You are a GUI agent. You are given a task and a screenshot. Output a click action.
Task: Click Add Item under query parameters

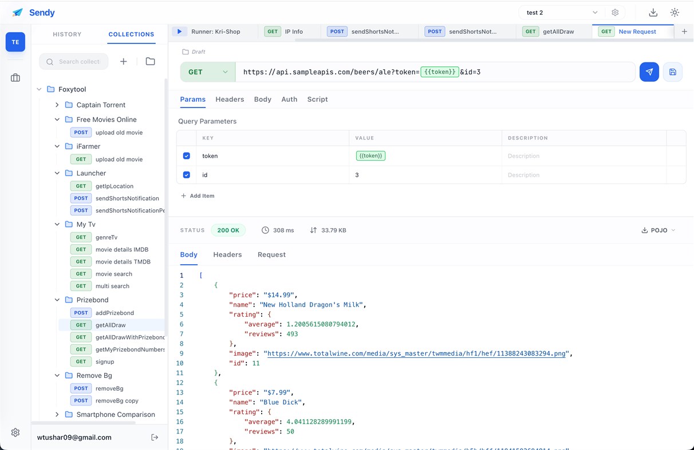pyautogui.click(x=198, y=196)
